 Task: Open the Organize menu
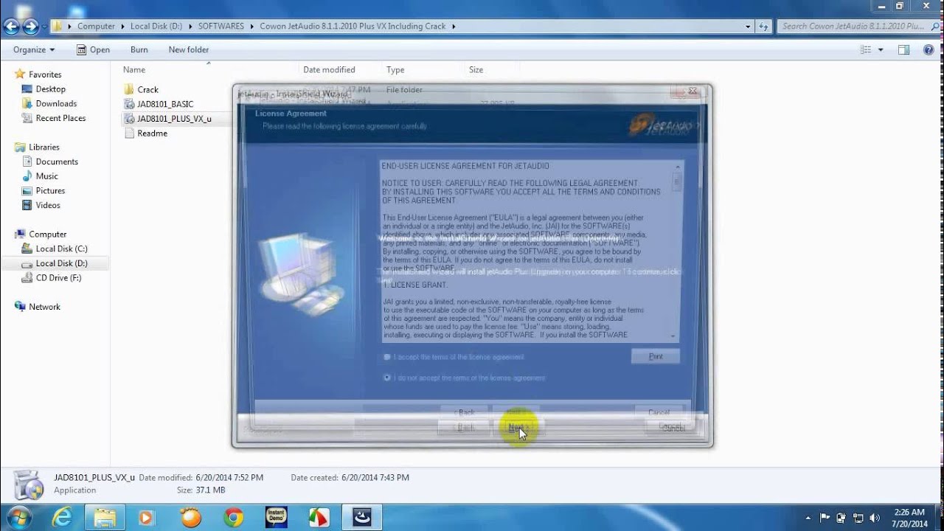[34, 49]
